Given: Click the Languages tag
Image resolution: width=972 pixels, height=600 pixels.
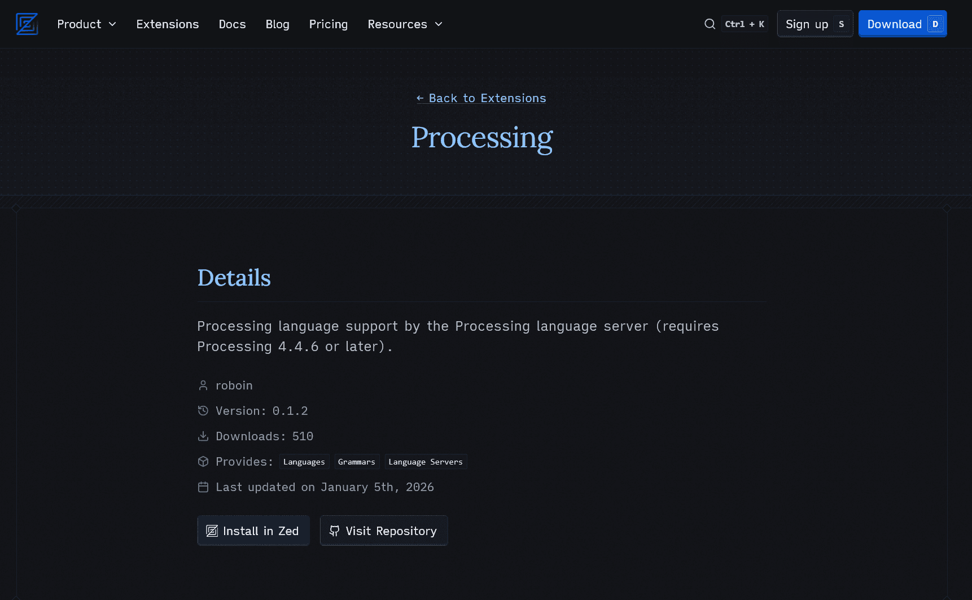Looking at the screenshot, I should coord(304,462).
